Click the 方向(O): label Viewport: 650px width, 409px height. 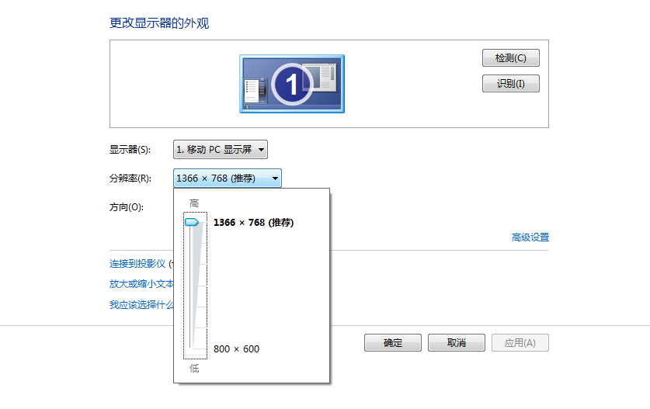coord(127,207)
